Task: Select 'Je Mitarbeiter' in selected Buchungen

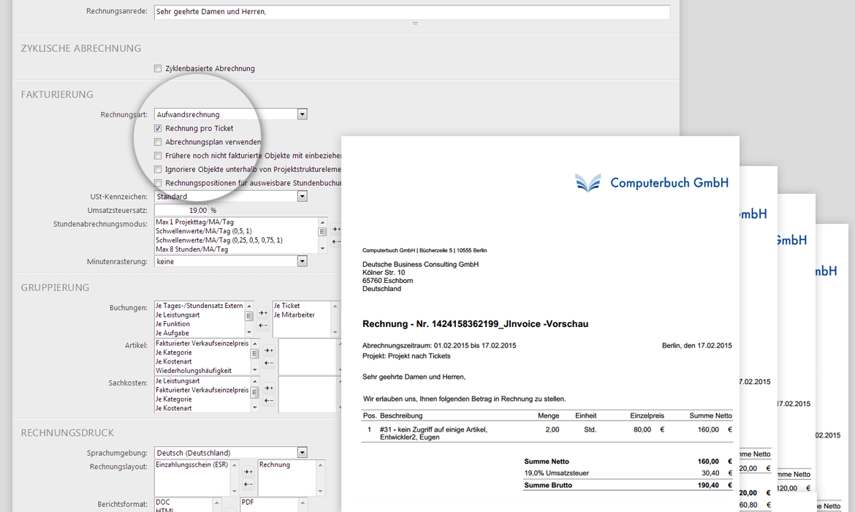Action: click(294, 315)
